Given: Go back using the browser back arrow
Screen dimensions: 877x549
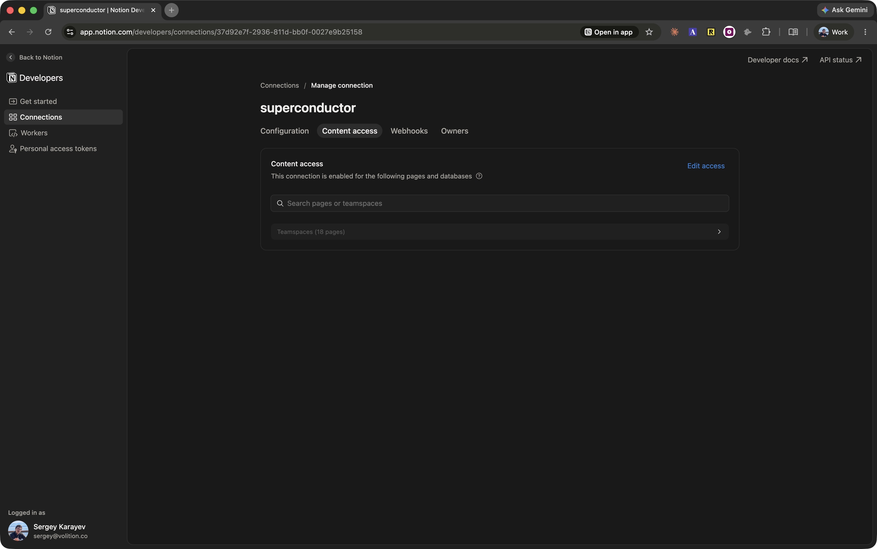Looking at the screenshot, I should (12, 32).
